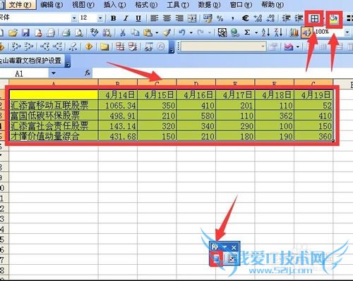The width and height of the screenshot is (353, 281).
Task: Open the 帮助 (Help) menu
Action: pyautogui.click(x=273, y=4)
